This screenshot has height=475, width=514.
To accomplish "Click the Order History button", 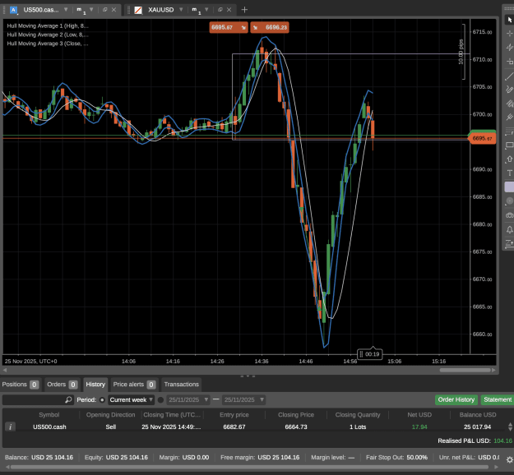I will [x=456, y=399].
